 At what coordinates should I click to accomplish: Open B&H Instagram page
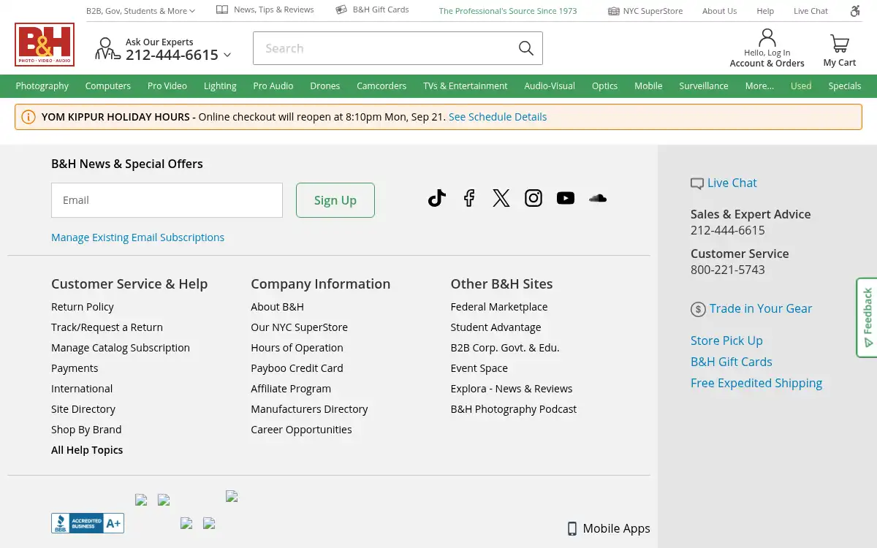pos(534,198)
